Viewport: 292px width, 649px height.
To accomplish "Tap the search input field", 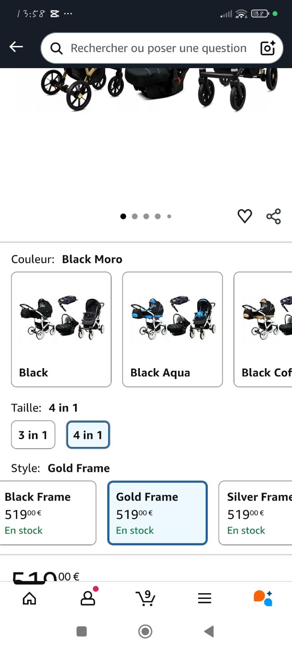I will pyautogui.click(x=159, y=48).
